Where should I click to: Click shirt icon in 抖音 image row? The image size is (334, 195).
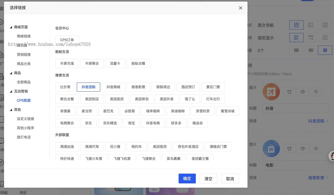pyautogui.click(x=289, y=92)
